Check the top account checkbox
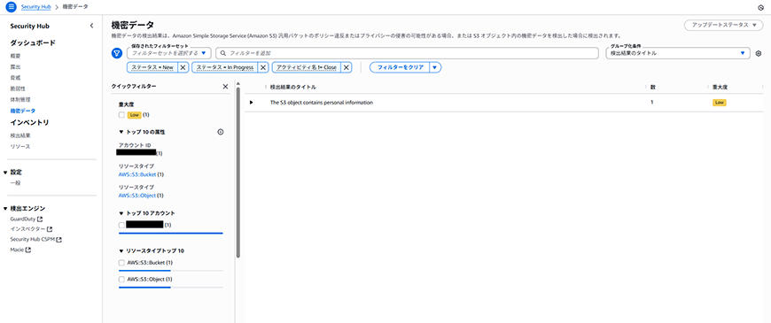The image size is (771, 323). coord(121,226)
